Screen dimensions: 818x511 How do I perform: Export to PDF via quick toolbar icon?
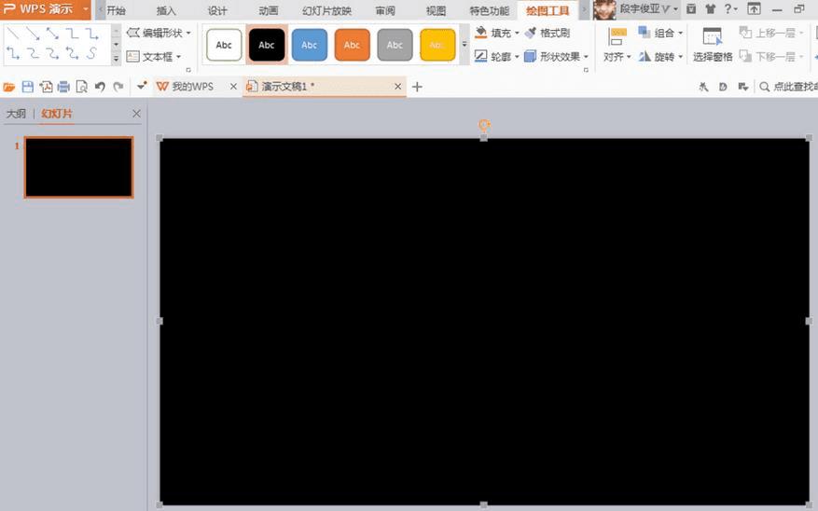(x=46, y=87)
